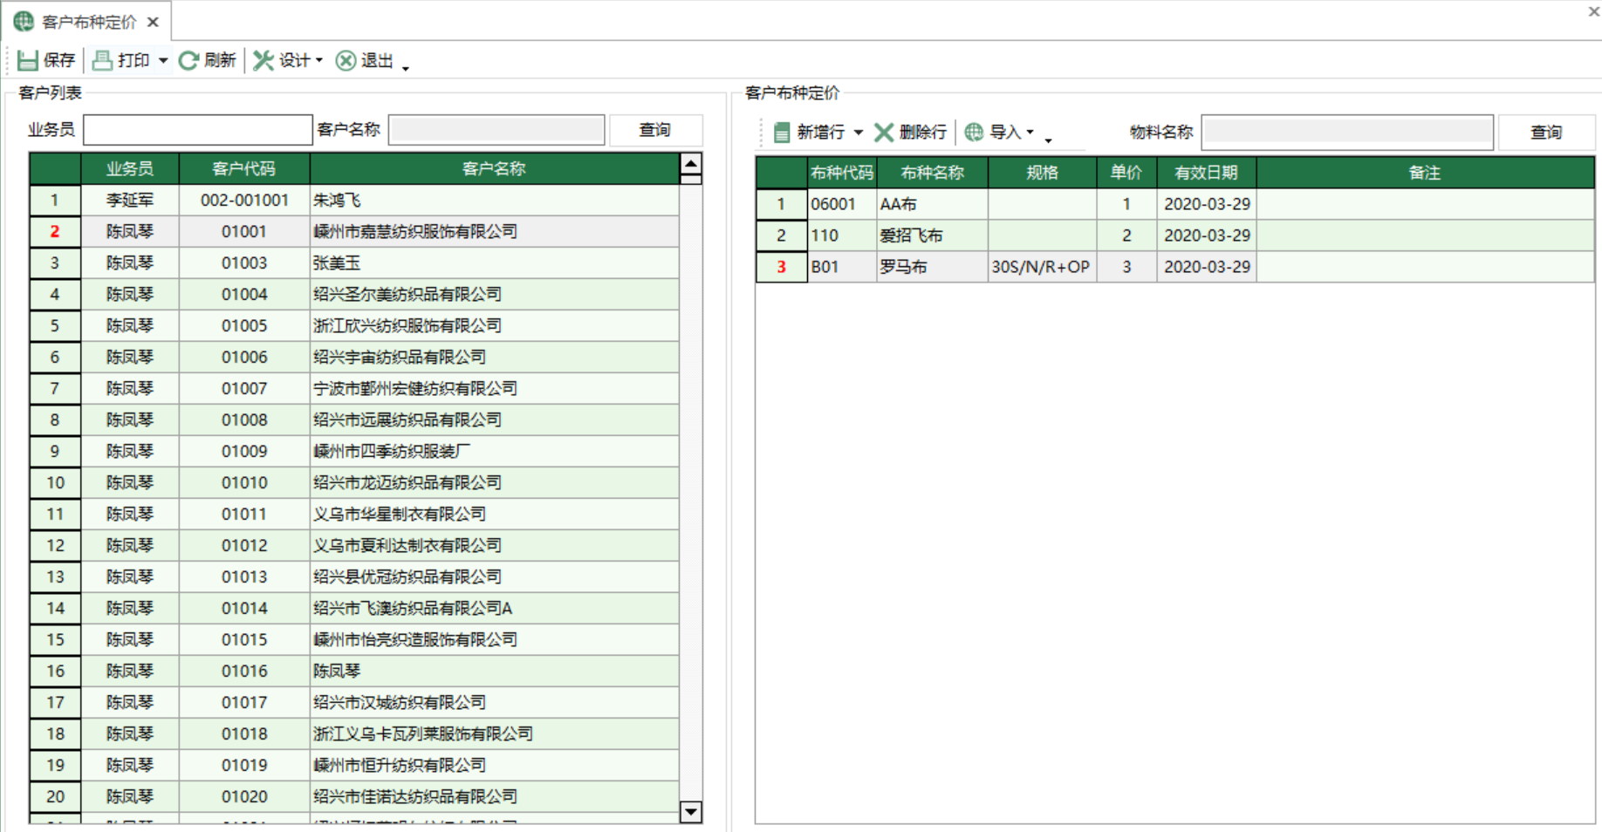Select customer 嵊州市四季纺织服装厂
1602x832 pixels.
point(494,452)
